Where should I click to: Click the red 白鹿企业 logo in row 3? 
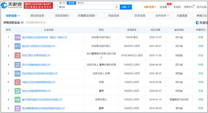(18, 55)
